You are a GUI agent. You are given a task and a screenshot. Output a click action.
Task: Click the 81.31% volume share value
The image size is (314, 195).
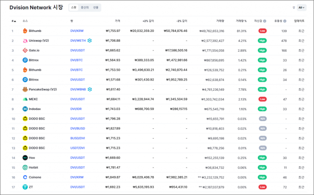[242, 31]
